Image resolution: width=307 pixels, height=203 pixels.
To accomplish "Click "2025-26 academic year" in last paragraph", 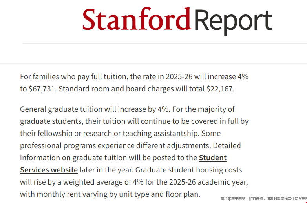I will coord(208,182).
